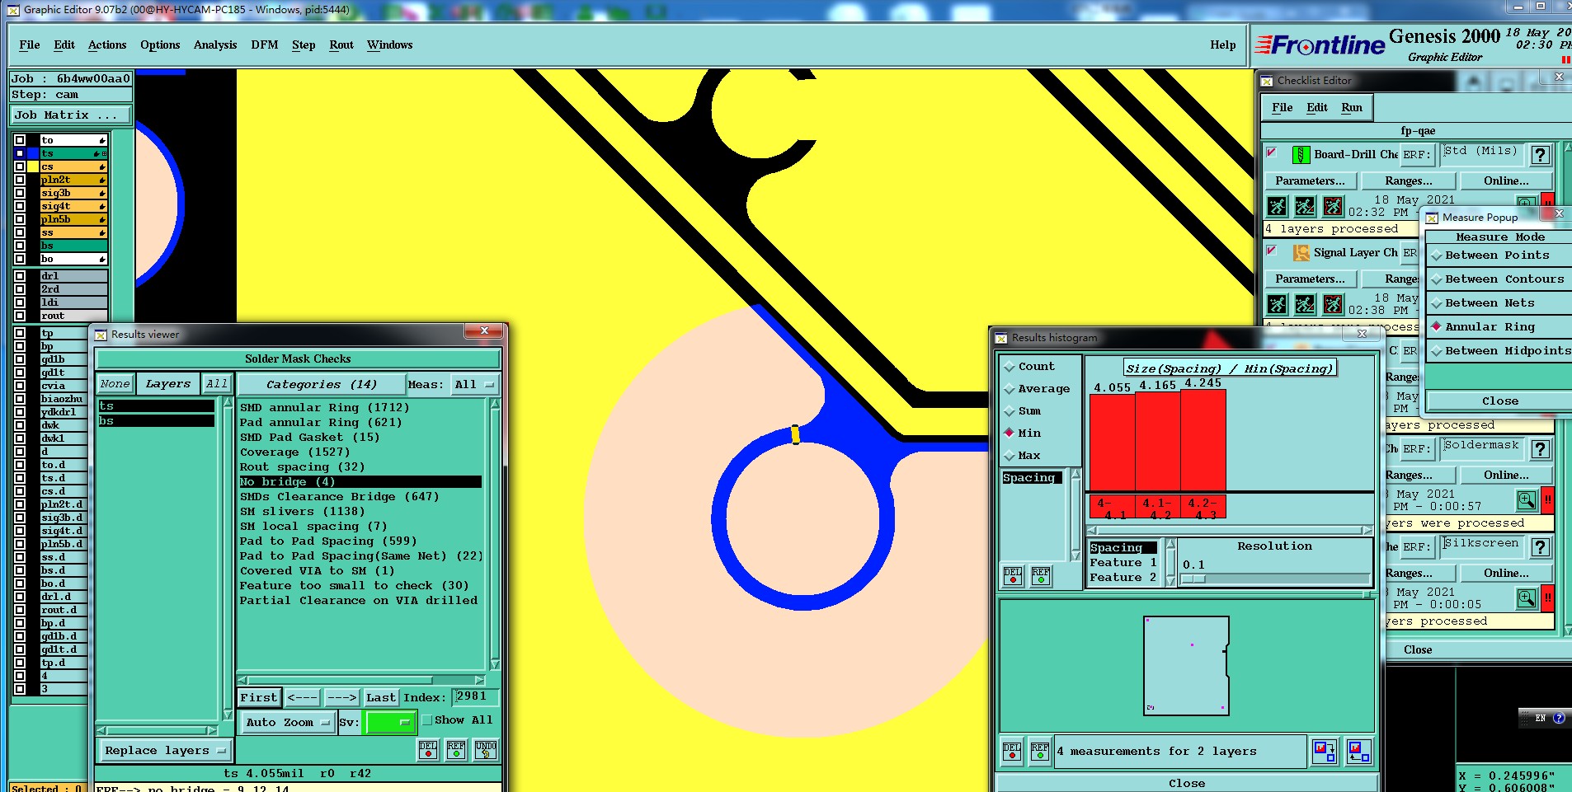Click histogram import-up icon at far right
The width and height of the screenshot is (1572, 792).
pyautogui.click(x=1358, y=751)
